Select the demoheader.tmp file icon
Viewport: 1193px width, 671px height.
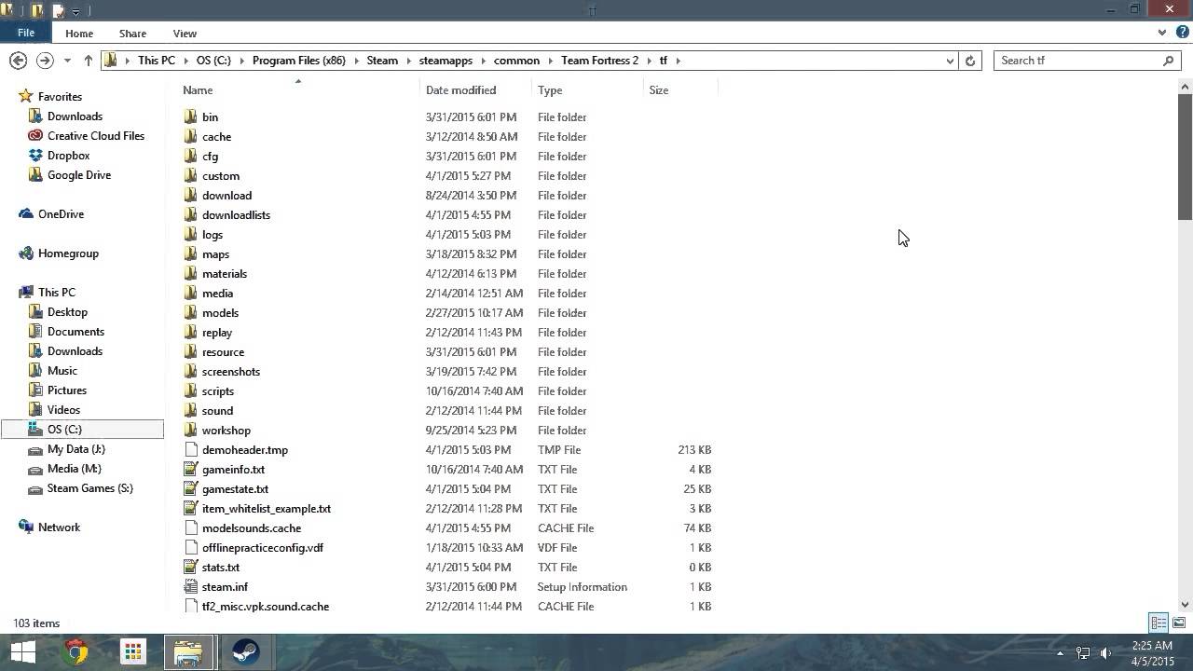(x=191, y=449)
